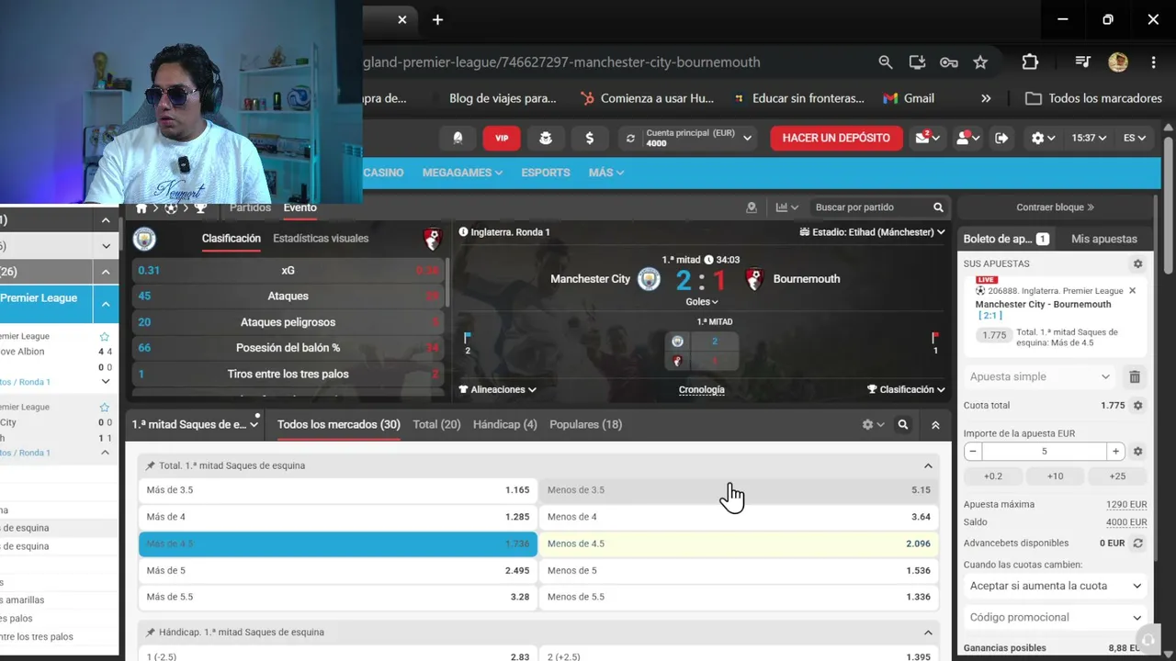The height and width of the screenshot is (661, 1176).
Task: Deselect the highlighted Más de 4.5 bet
Action: point(338,543)
